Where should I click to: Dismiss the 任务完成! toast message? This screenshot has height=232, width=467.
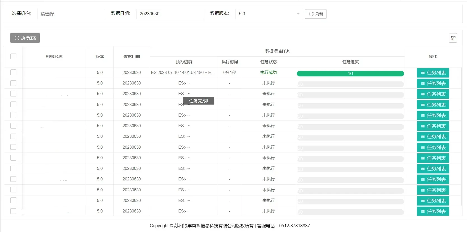(x=198, y=101)
